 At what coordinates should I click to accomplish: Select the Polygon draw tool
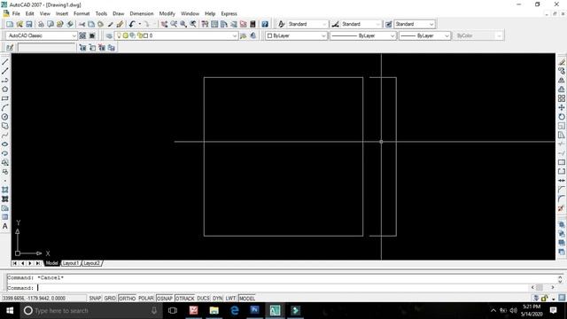point(5,89)
